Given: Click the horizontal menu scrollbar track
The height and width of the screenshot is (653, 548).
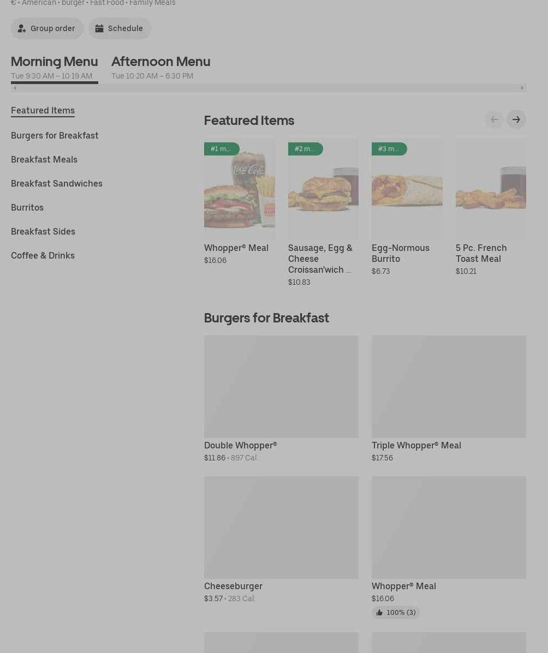Looking at the screenshot, I should 267,88.
